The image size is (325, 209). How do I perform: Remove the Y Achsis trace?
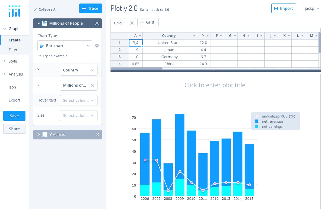click(x=97, y=135)
